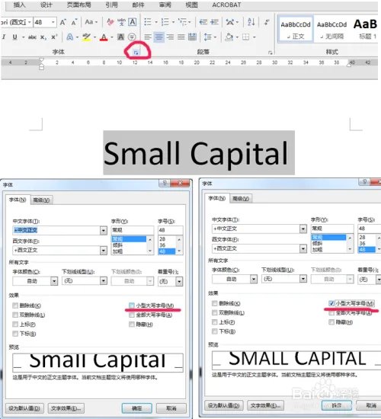Click 文字效果(E)... in the right Font dialog
Viewport: 381px width, 419px height.
[x=265, y=405]
